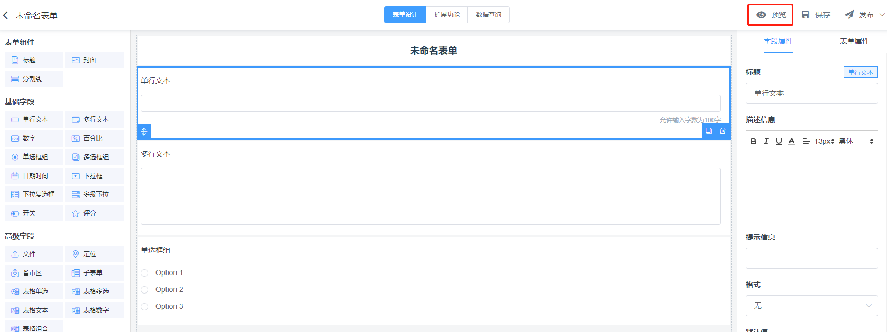
Task: Open the 格式 dropdown showing 无
Action: 811,306
